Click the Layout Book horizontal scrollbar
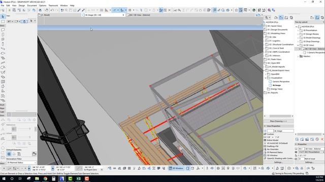This screenshot has width=325, height=182. click(x=309, y=134)
